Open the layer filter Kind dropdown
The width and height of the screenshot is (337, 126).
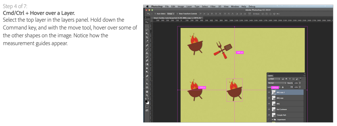click(274, 79)
